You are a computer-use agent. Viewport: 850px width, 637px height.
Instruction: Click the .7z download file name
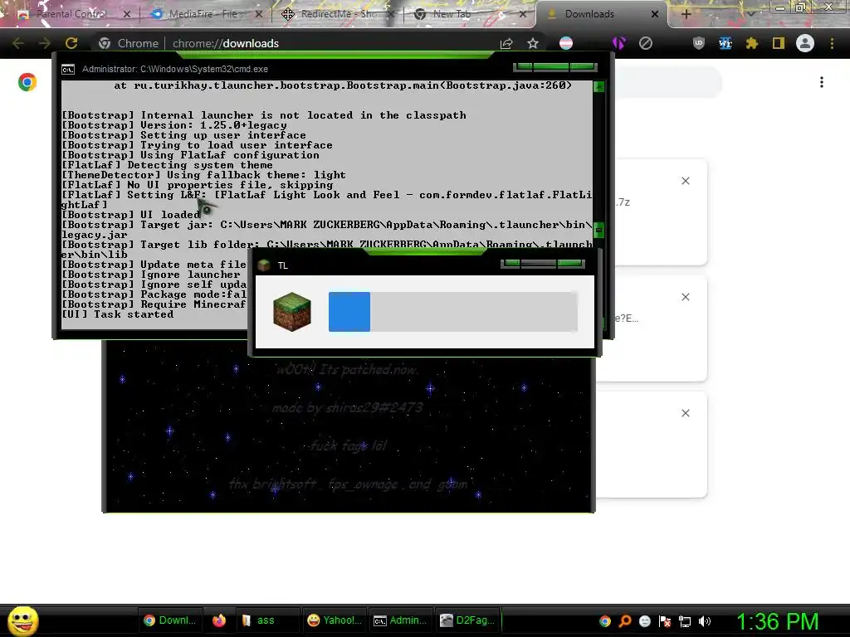(x=623, y=202)
